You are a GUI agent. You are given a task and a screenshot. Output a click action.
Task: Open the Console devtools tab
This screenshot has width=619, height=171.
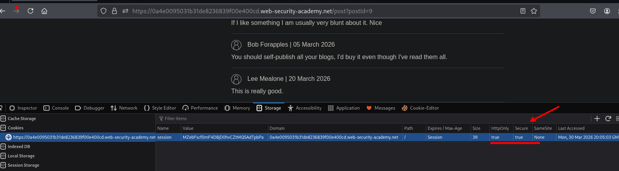click(x=56, y=108)
